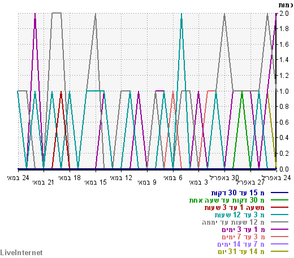Click y-axis value 1.6
This screenshot has height=258, width=294.
coord(284,45)
